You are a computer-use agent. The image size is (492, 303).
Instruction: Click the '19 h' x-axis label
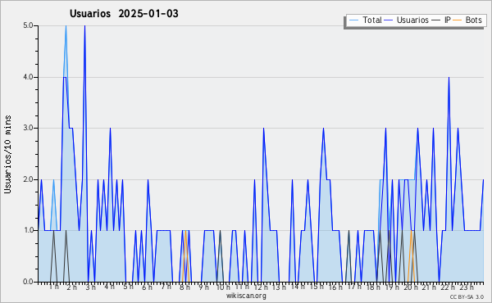click(x=392, y=287)
